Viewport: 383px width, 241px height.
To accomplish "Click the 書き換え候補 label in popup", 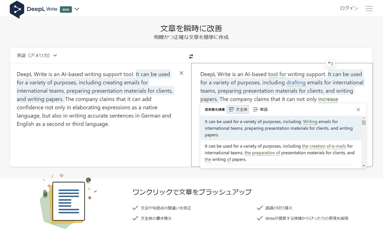I will pyautogui.click(x=214, y=110).
